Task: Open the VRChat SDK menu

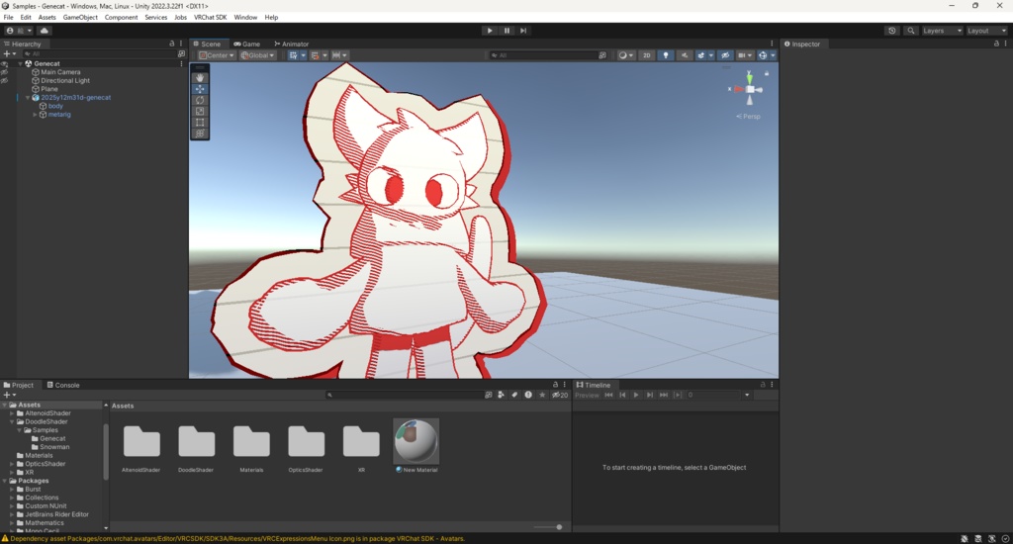Action: coord(210,18)
